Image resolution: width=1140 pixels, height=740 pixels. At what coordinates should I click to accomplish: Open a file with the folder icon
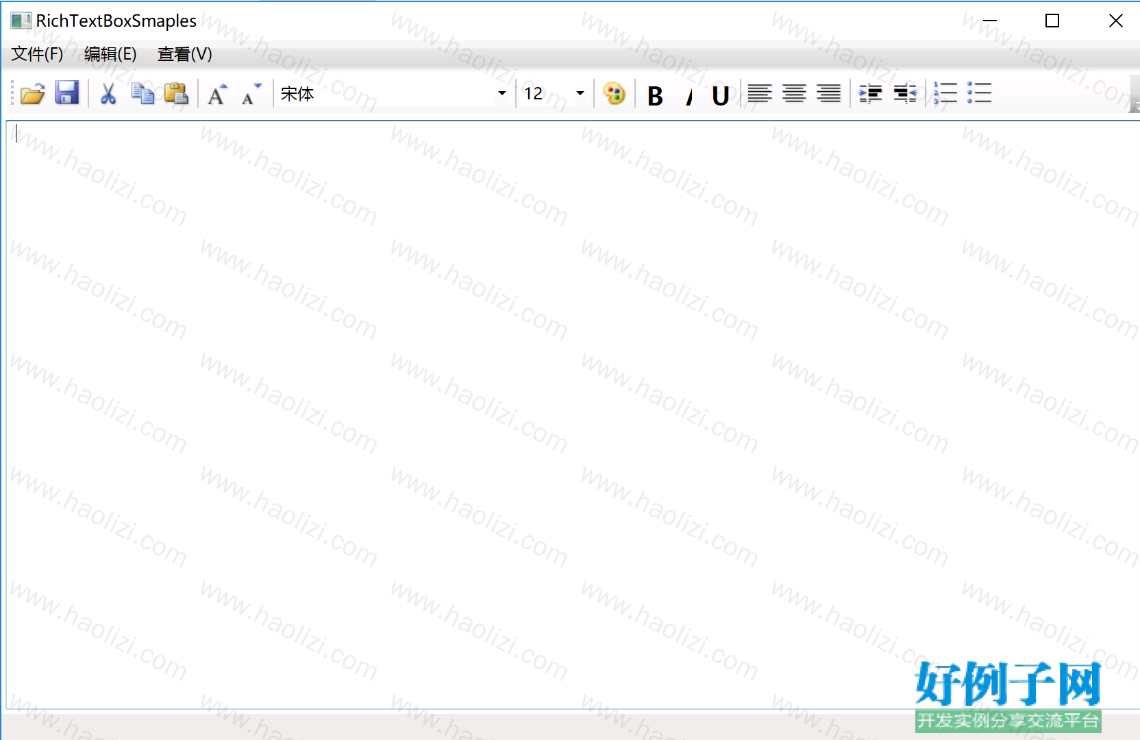pos(32,93)
